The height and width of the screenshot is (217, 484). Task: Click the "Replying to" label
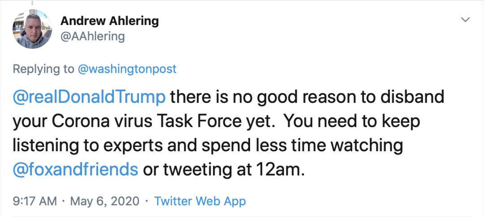click(x=43, y=69)
